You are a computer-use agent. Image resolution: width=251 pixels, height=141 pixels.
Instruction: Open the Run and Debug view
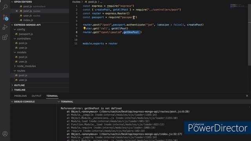tap(5, 27)
